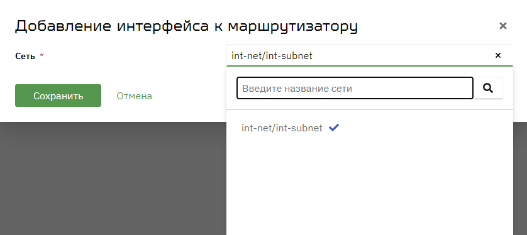The image size is (527, 235).
Task: Click the blue checkmark beside int-net/int-subnet
Action: click(x=334, y=128)
